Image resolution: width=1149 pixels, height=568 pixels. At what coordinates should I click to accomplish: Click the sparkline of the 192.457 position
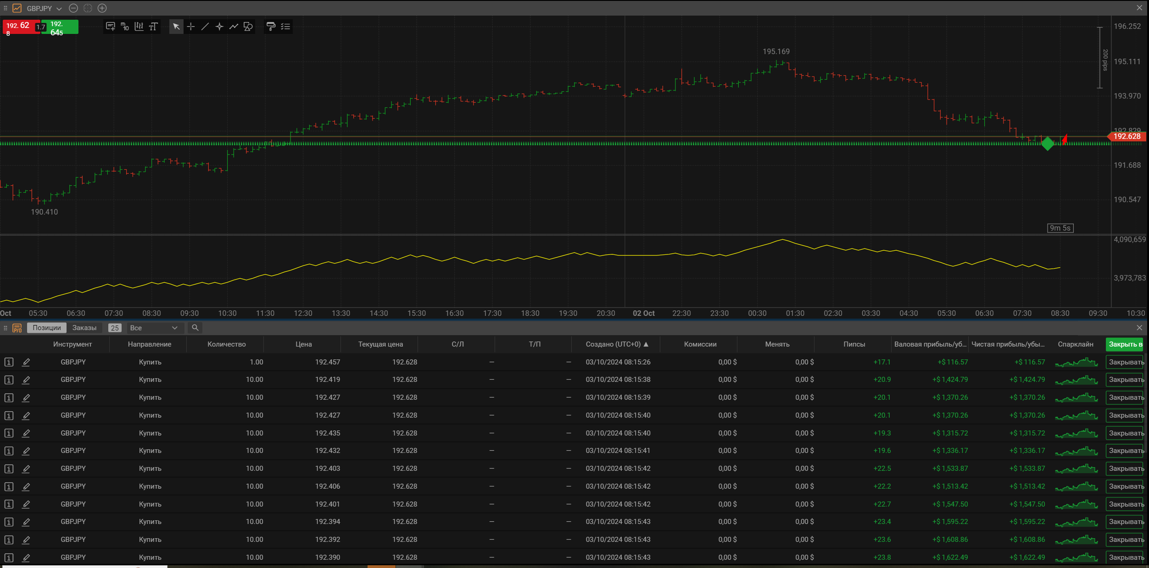tap(1076, 363)
